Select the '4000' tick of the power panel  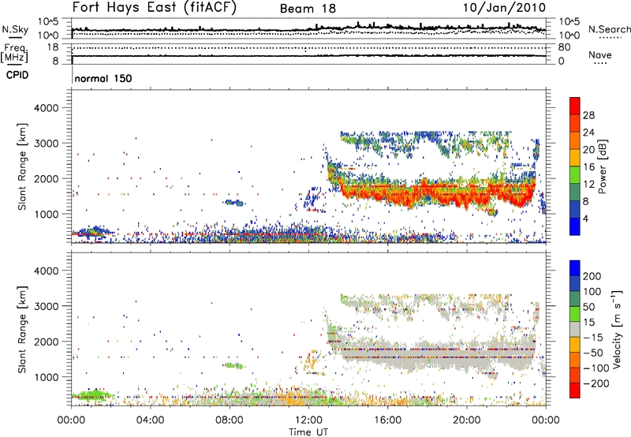coord(47,108)
